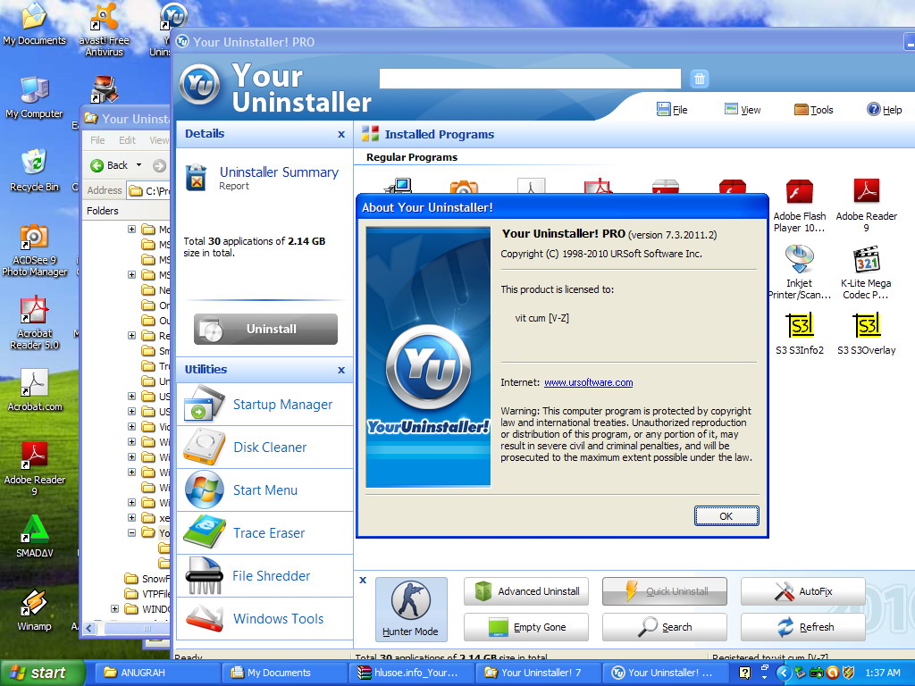Image resolution: width=915 pixels, height=686 pixels.
Task: Open Acrobat.com desktop icon
Action: [35, 390]
